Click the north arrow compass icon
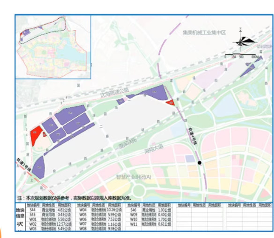274x238 pixels. click(x=242, y=41)
